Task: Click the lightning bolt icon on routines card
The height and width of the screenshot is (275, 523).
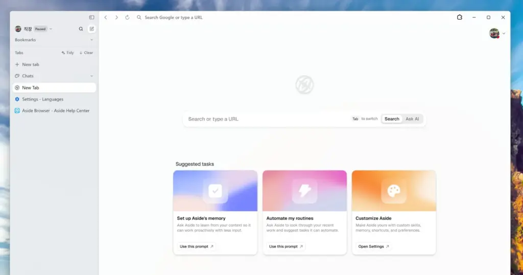Action: click(x=304, y=191)
